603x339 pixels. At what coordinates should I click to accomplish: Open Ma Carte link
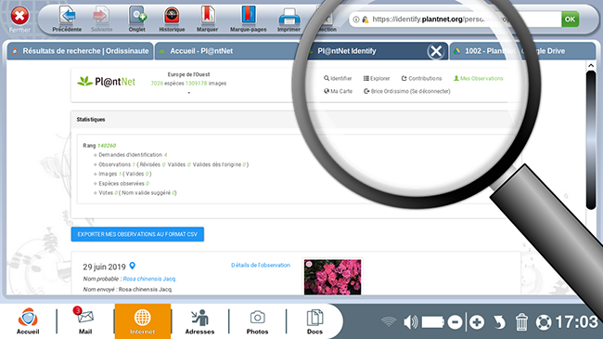pos(338,91)
